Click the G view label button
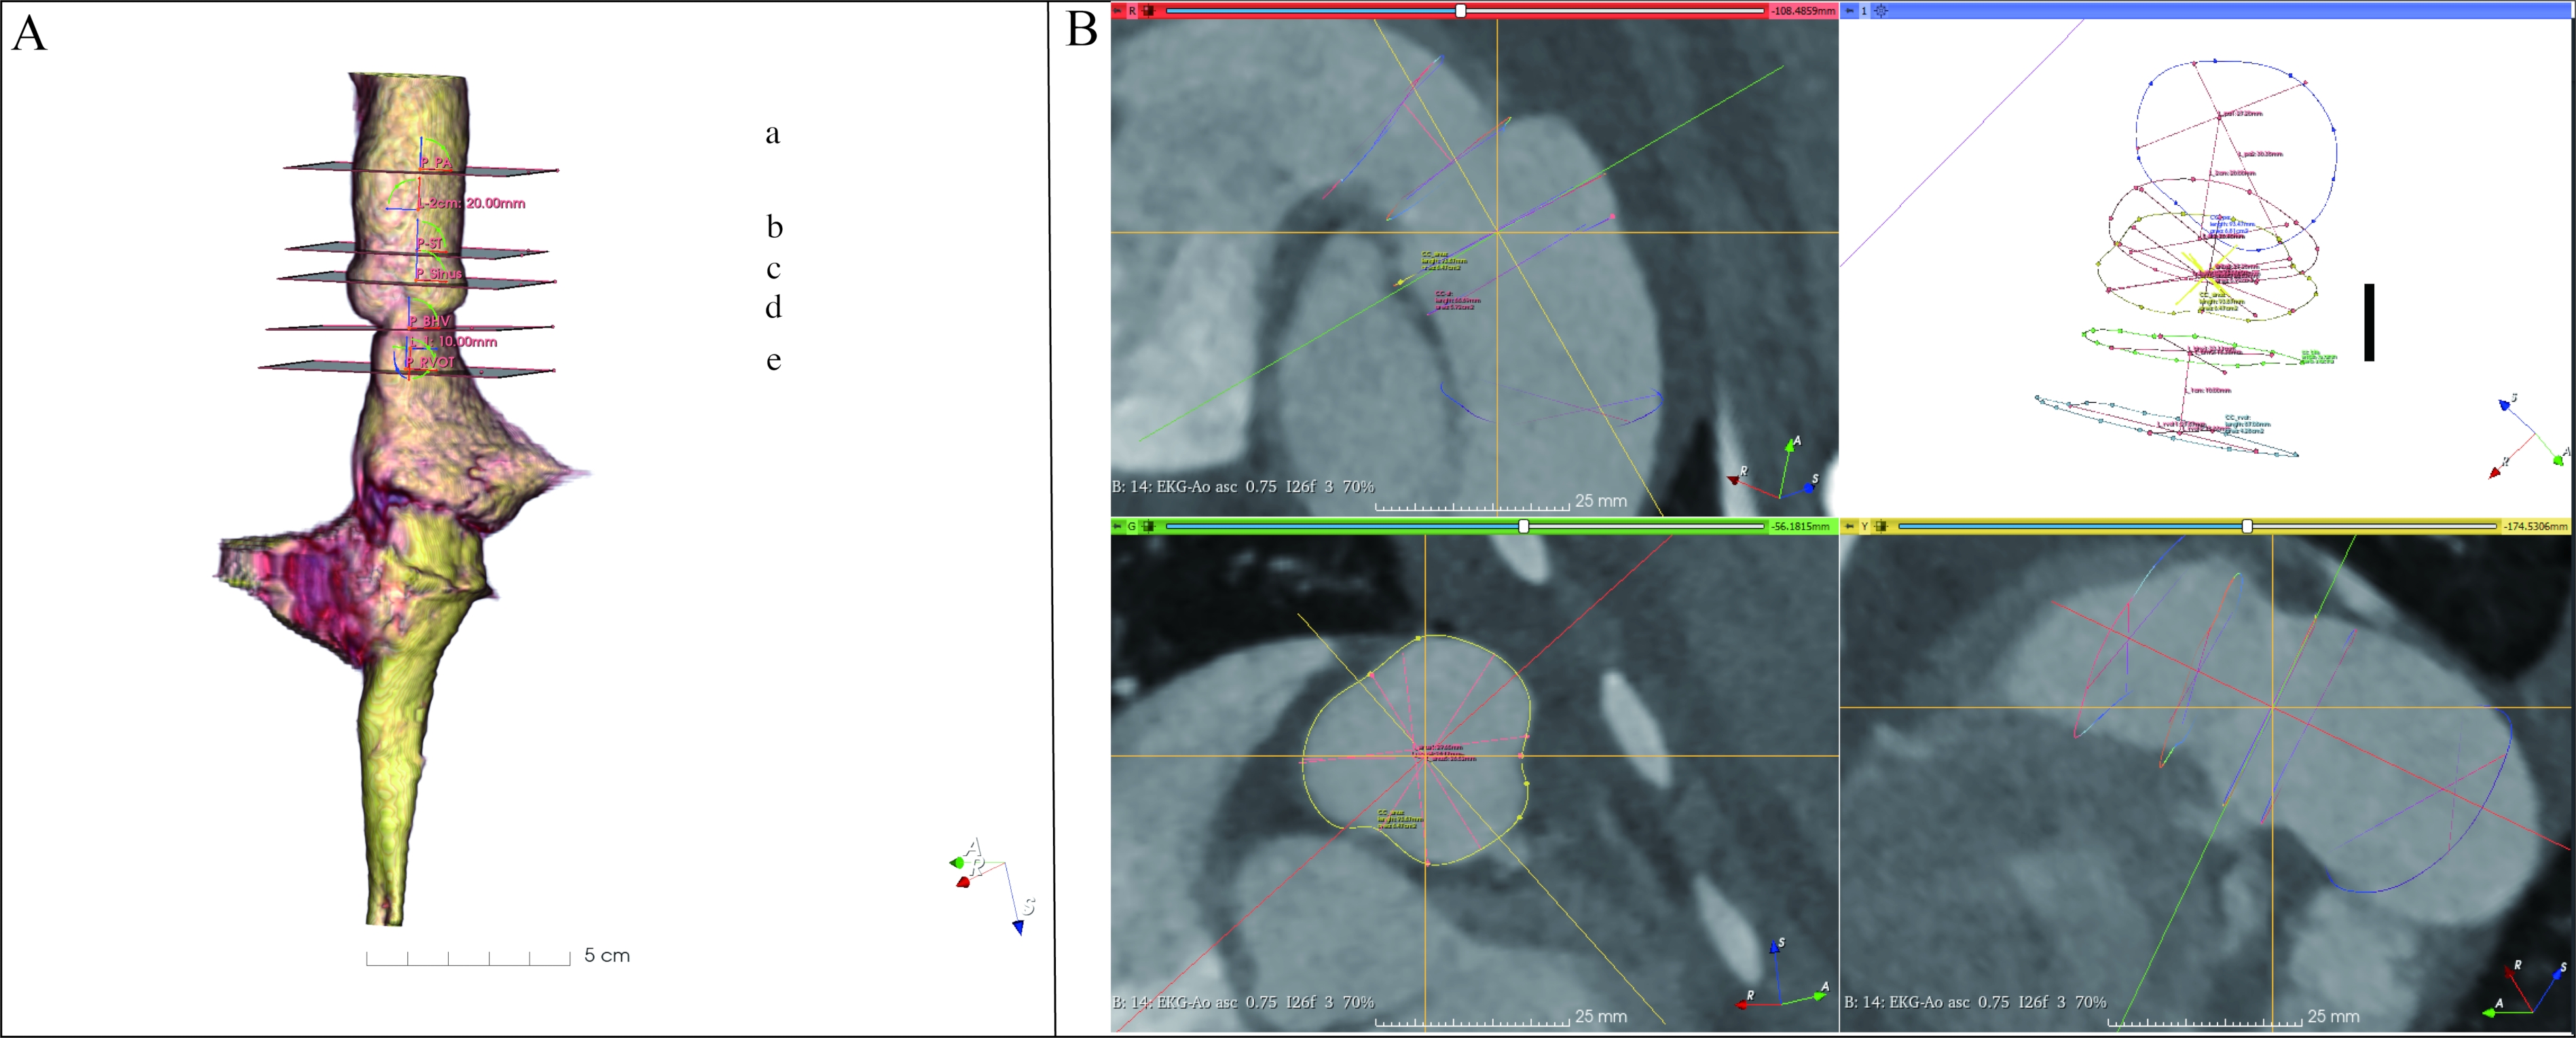The height and width of the screenshot is (1038, 2576). coord(1133,526)
